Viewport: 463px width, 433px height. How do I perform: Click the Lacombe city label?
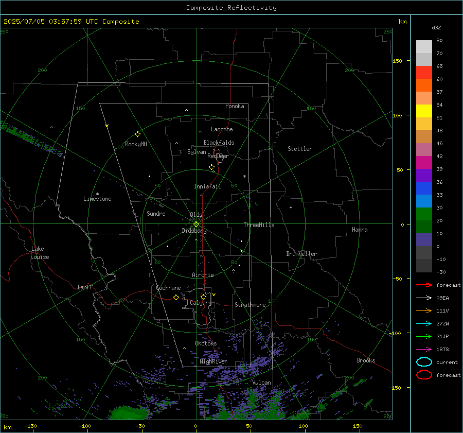(222, 129)
